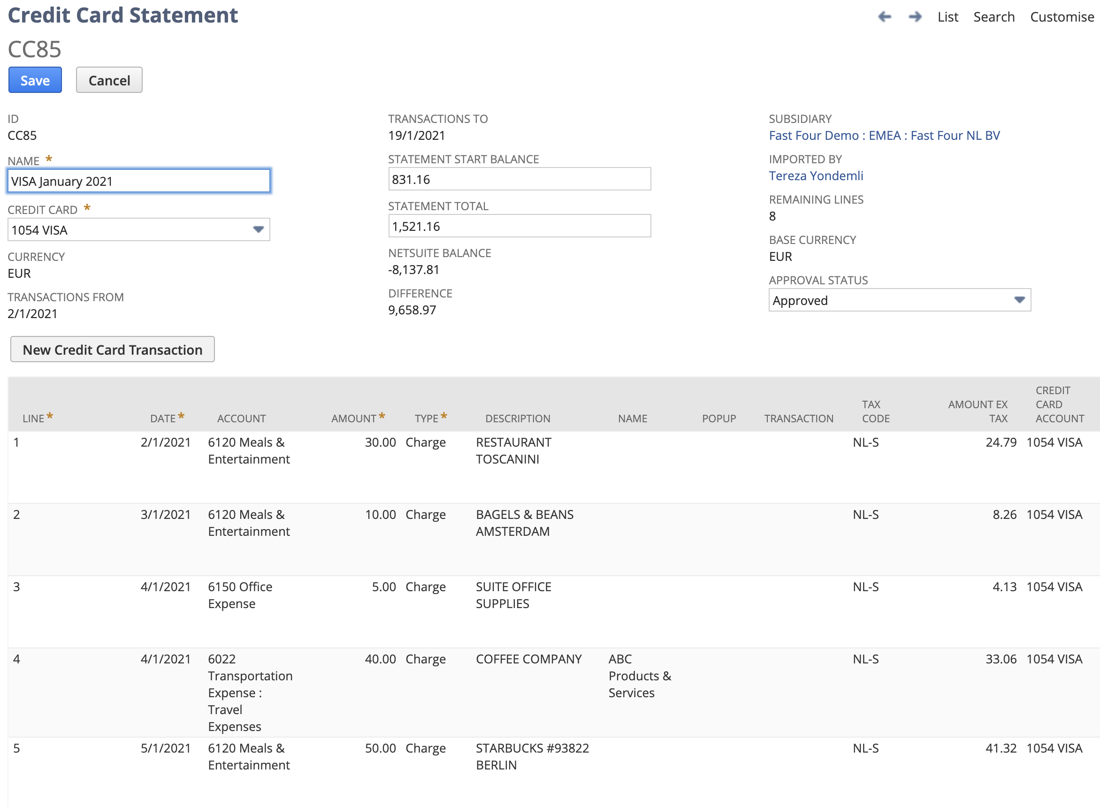Click the back navigation arrow

click(x=885, y=16)
